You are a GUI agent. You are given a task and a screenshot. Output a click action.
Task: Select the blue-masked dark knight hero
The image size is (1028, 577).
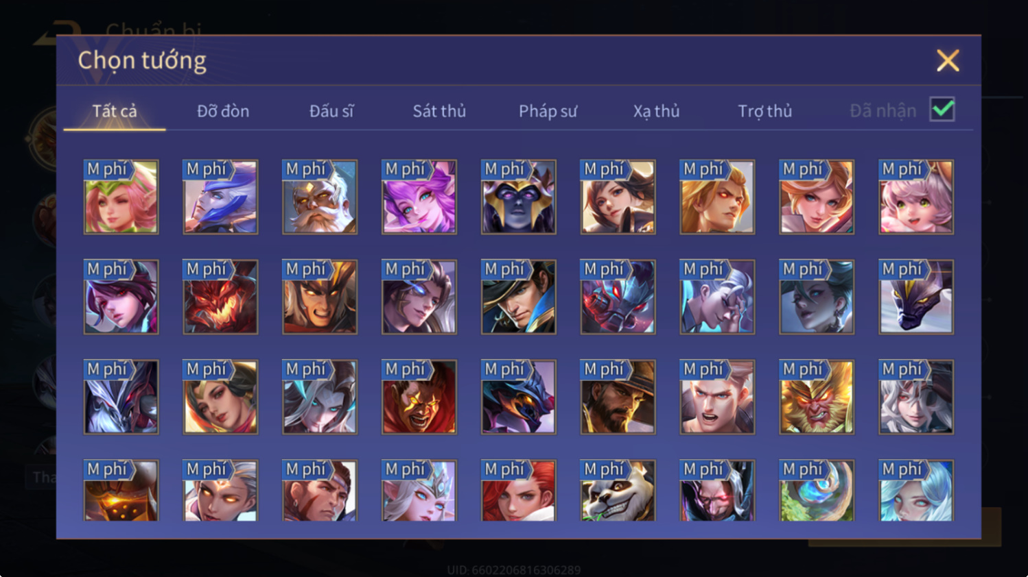click(518, 197)
